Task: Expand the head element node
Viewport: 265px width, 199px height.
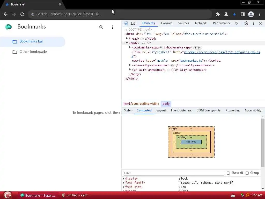Action: point(127,38)
